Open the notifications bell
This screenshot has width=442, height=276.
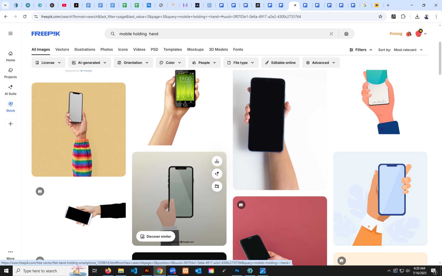point(409,34)
